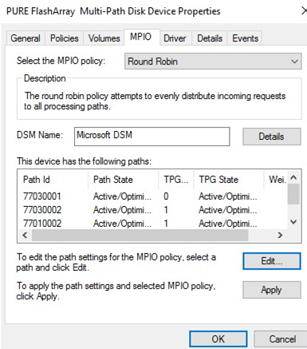Click TPG value 0 for path 77030001
This screenshot has width=307, height=349.
click(x=166, y=196)
